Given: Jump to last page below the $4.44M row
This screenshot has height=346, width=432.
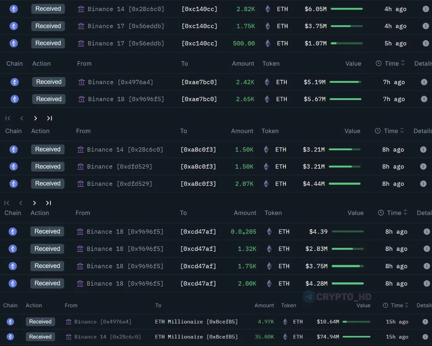Looking at the screenshot, I should tap(49, 203).
